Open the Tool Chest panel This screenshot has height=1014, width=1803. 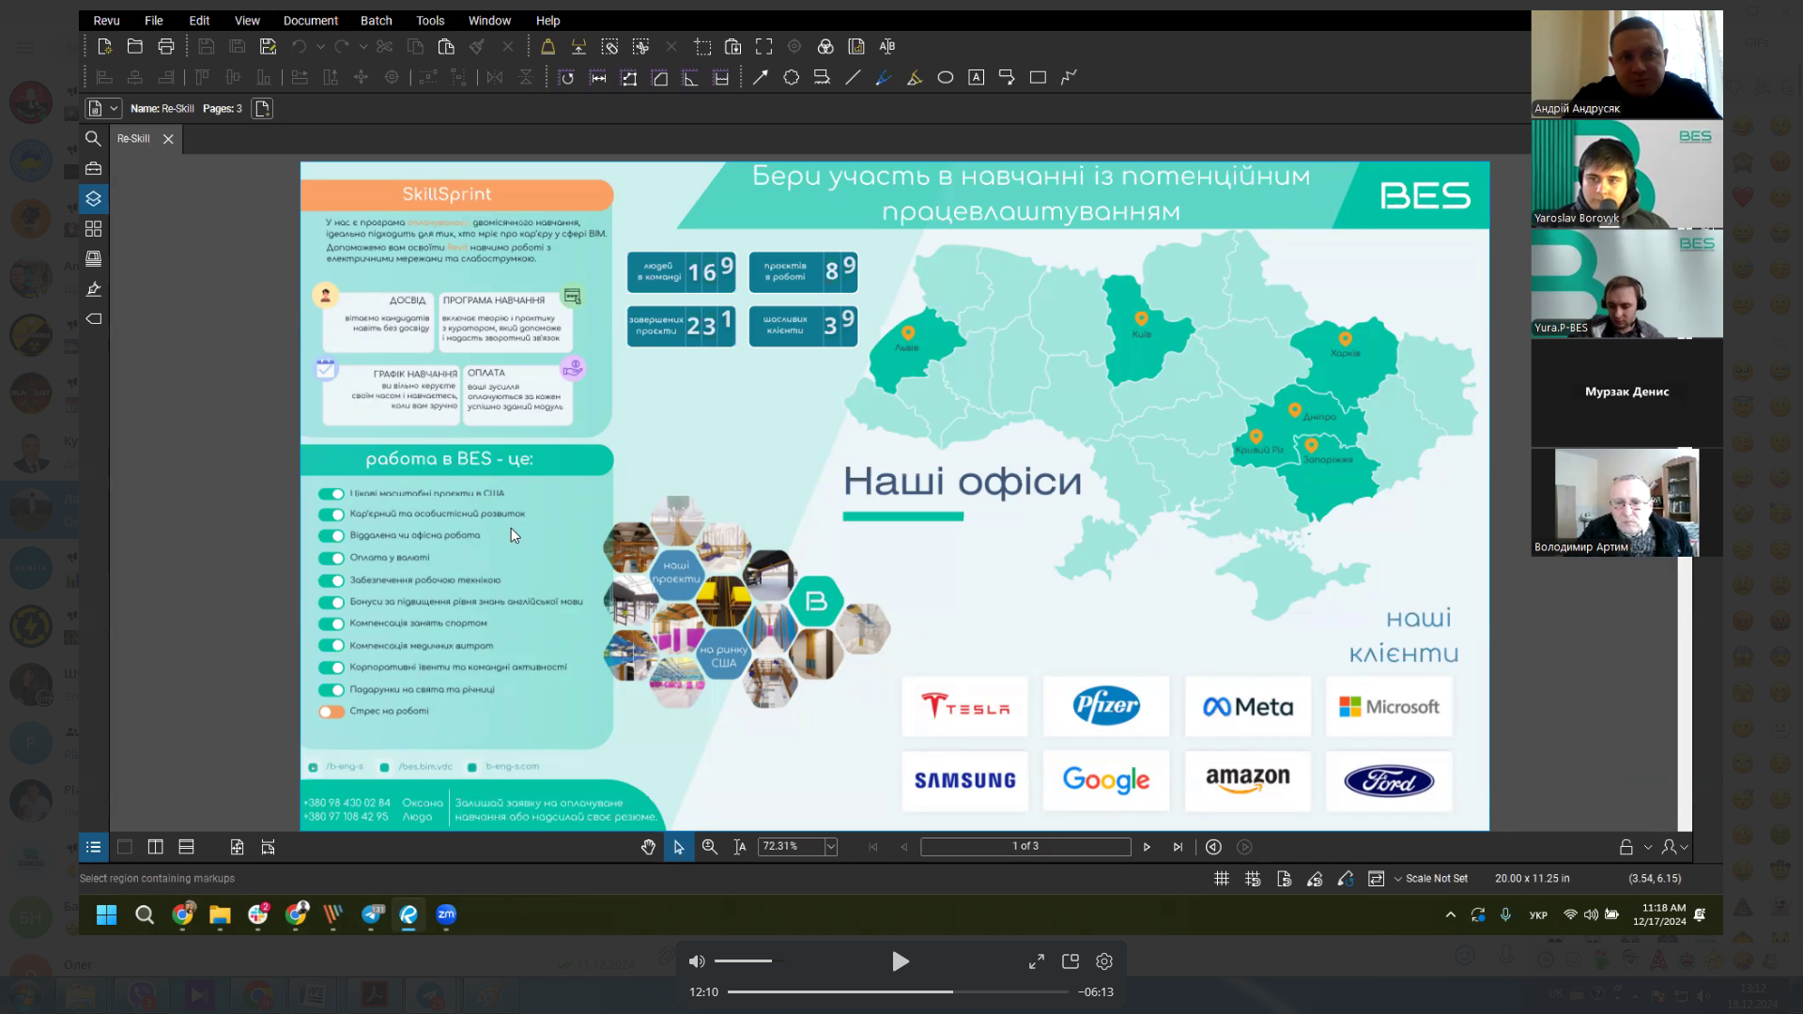point(93,168)
